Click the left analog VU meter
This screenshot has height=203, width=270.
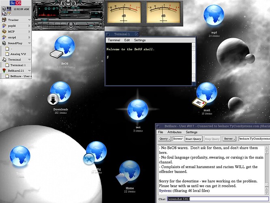click(124, 13)
